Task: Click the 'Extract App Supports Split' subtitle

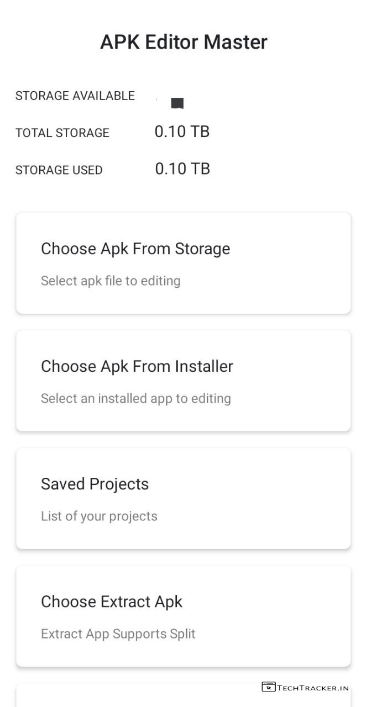Action: coord(118,634)
